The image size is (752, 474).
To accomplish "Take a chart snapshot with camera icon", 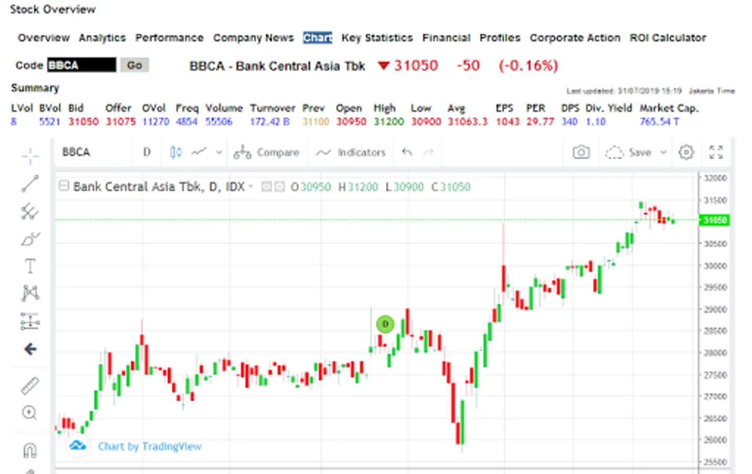I will [581, 153].
